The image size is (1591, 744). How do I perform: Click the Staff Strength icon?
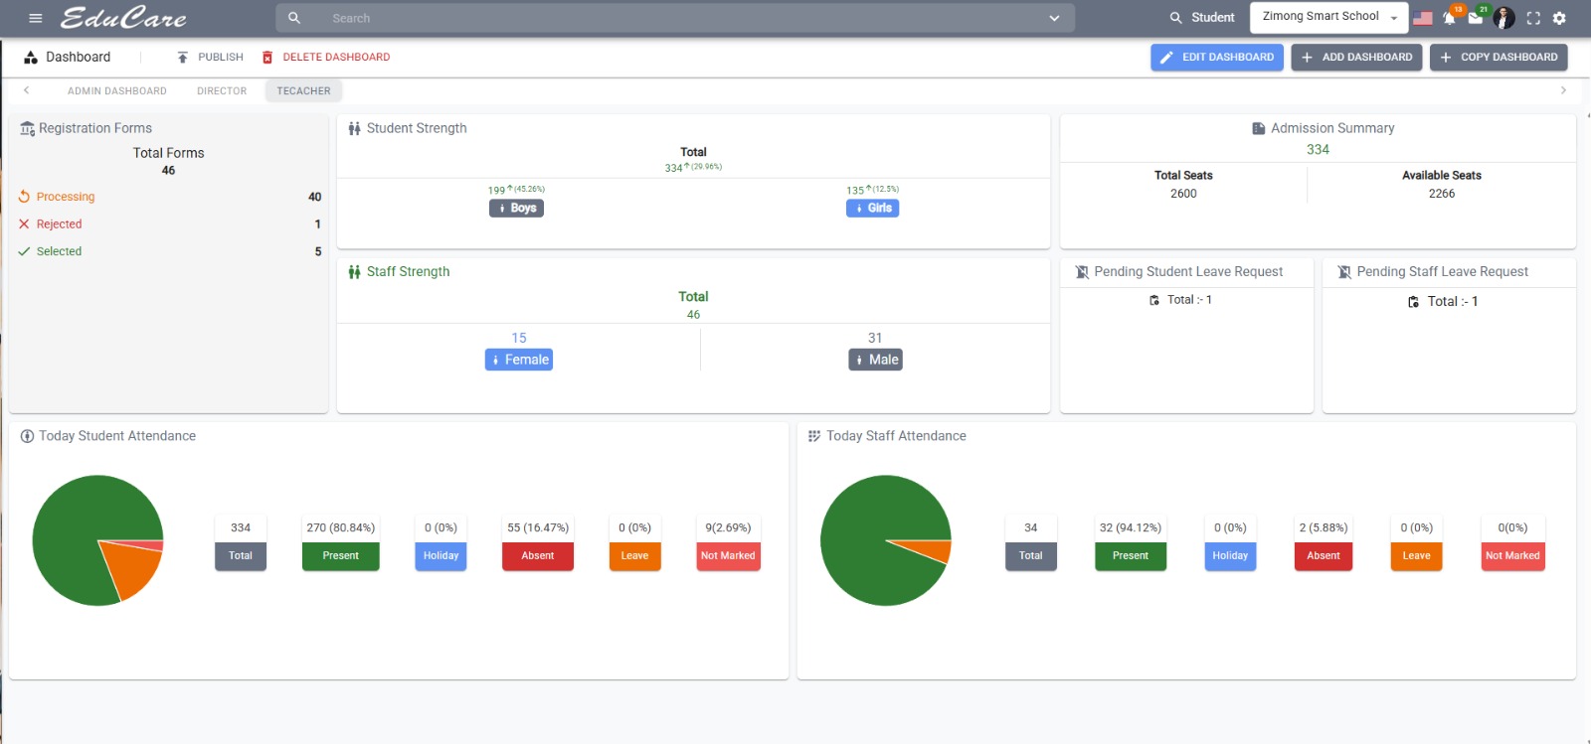click(x=354, y=272)
